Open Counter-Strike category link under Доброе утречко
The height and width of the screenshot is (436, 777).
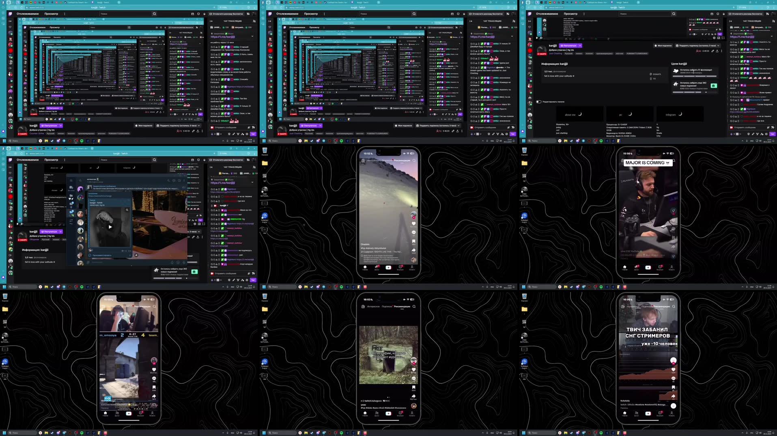pyautogui.click(x=37, y=133)
